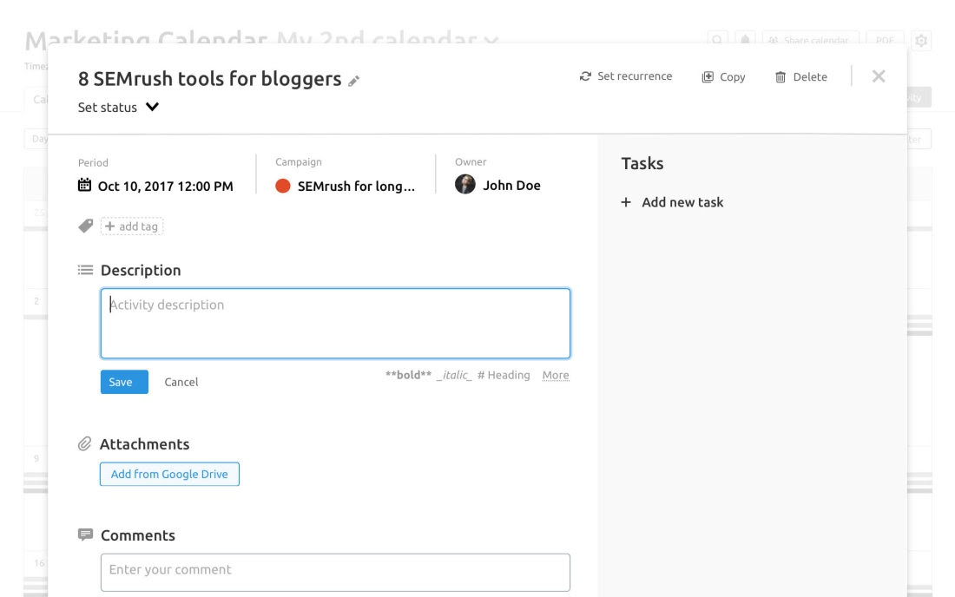Screen dimensions: 955x597
Task: Click the Copy duplicate icon
Action: click(708, 76)
